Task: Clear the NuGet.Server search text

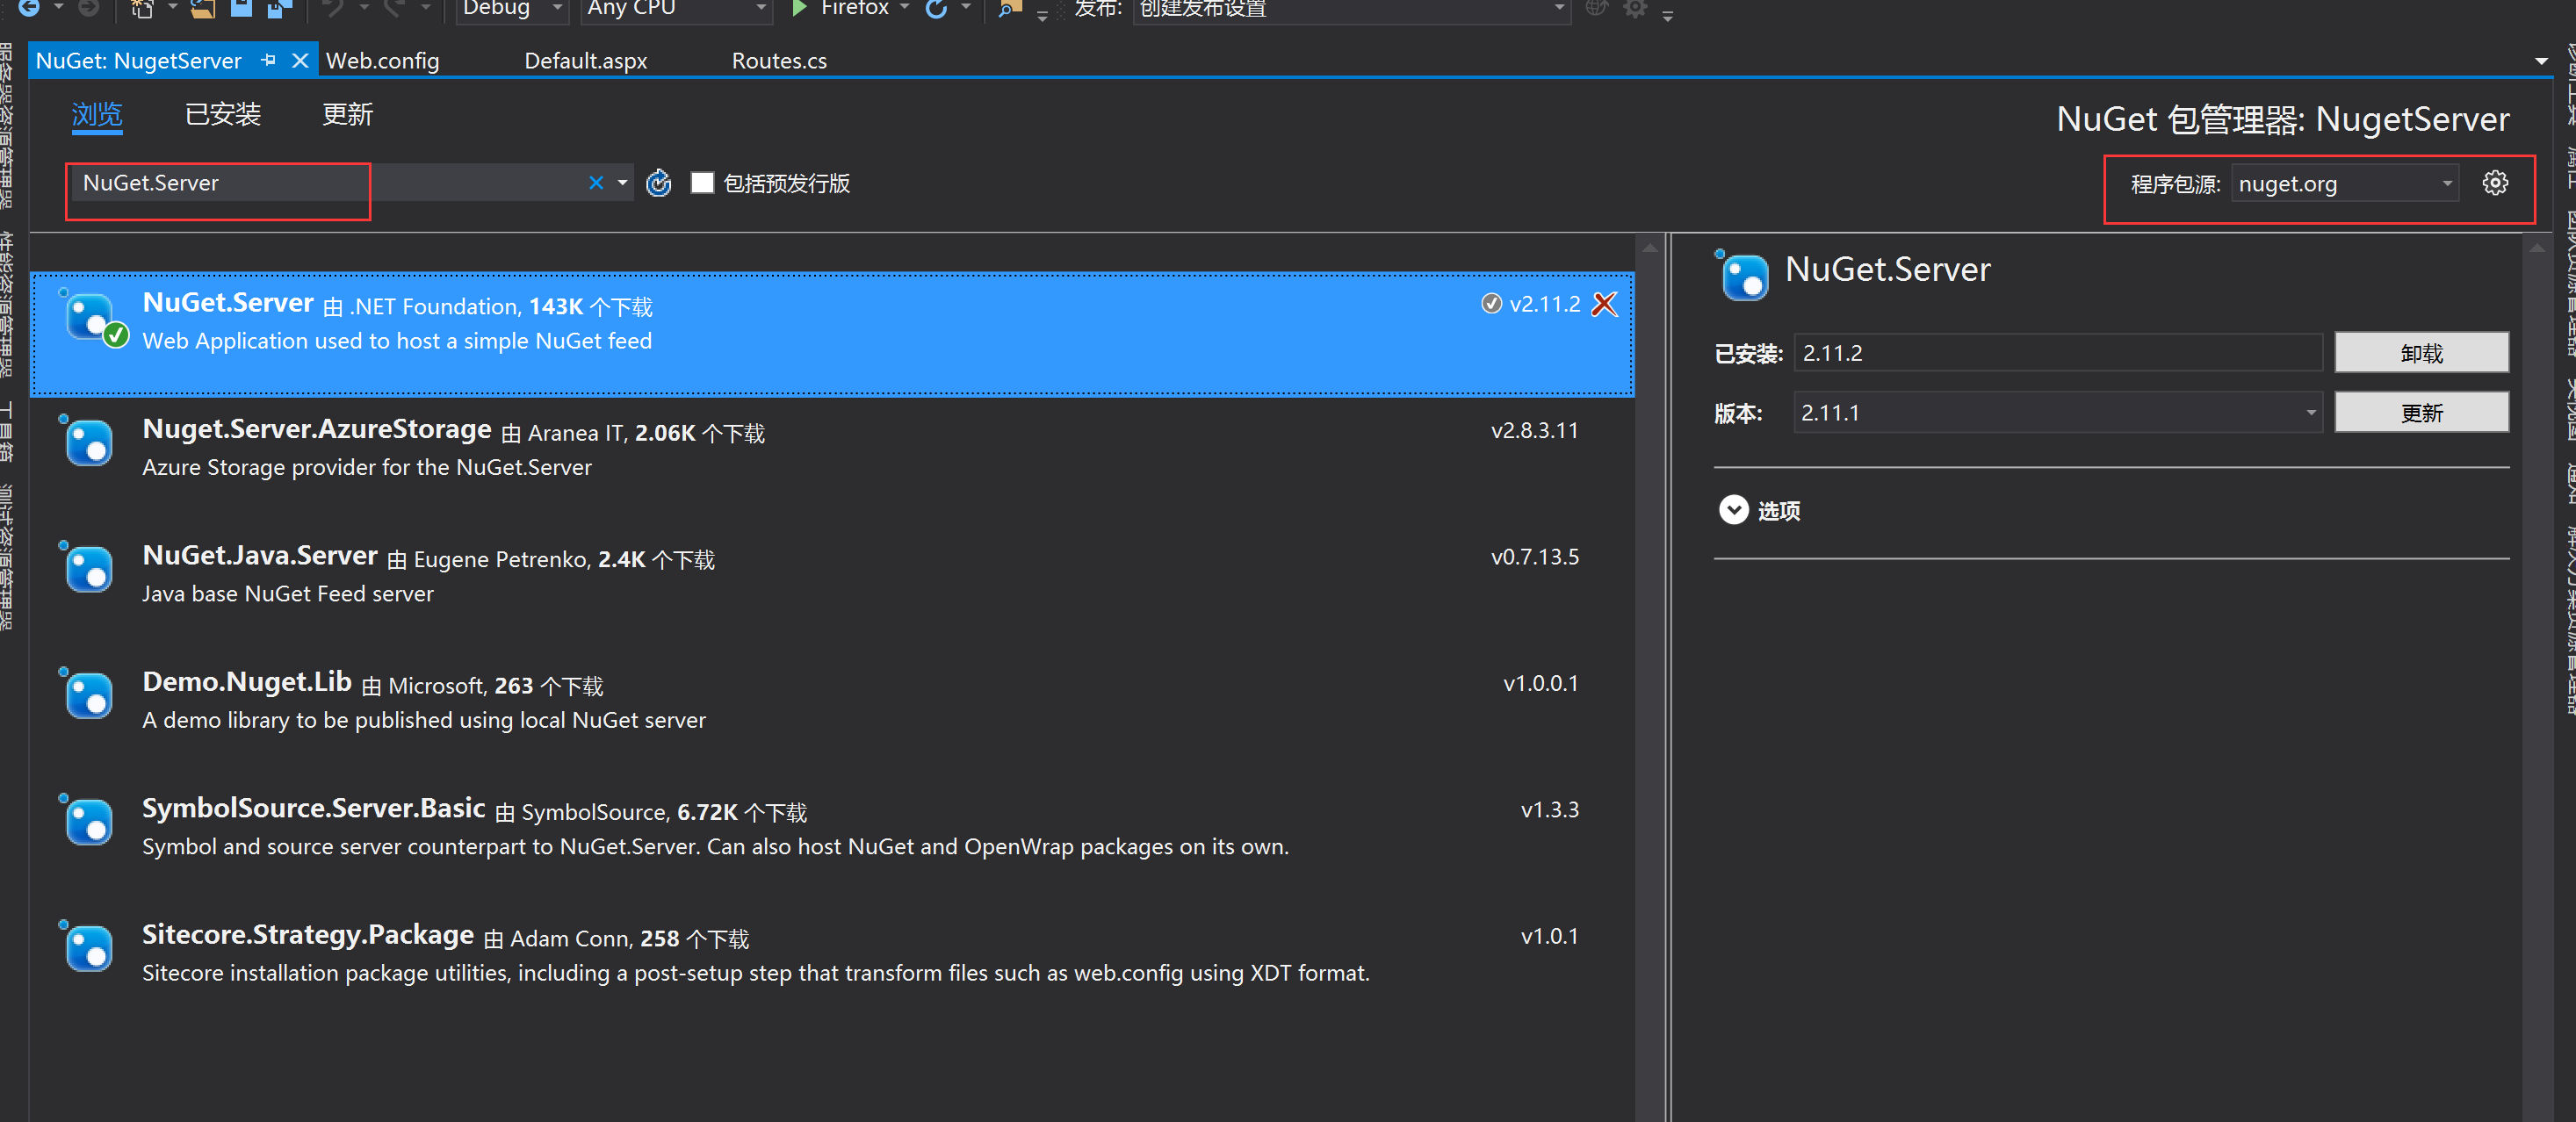Action: point(596,182)
